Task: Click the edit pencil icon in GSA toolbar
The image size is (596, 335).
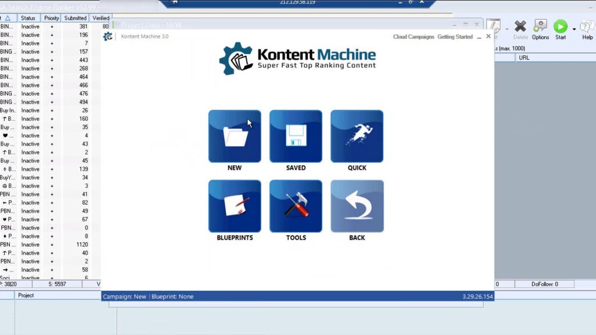Action: (x=494, y=27)
